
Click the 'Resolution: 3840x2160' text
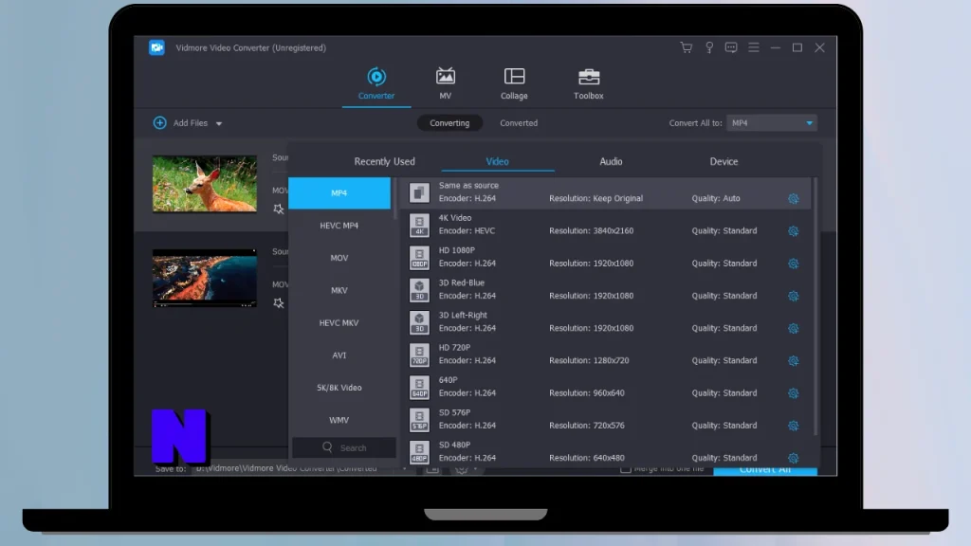pos(591,230)
